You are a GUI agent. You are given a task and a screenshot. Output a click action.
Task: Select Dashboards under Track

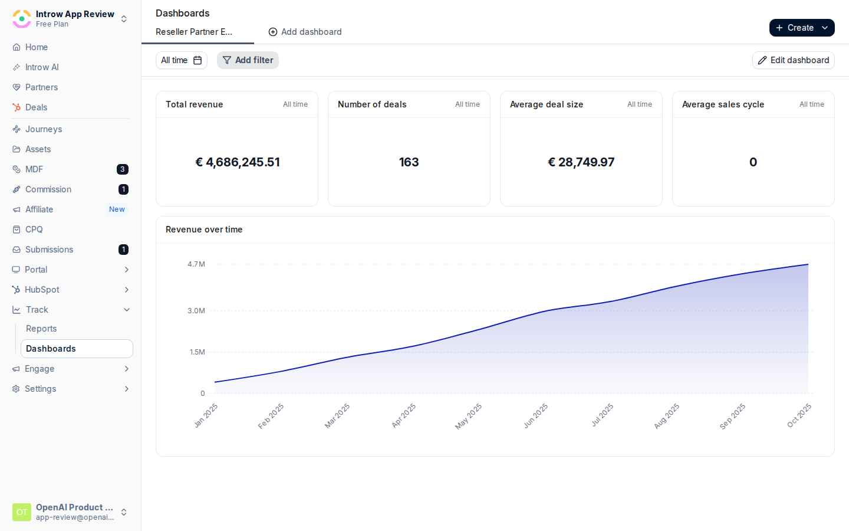click(77, 349)
